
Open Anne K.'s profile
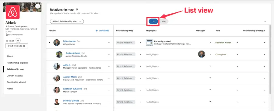point(67,65)
